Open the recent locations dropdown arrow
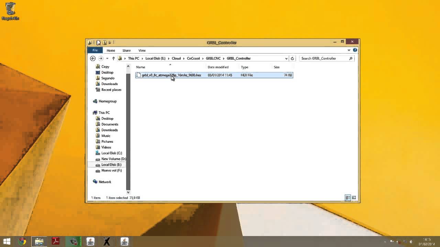 [107, 58]
